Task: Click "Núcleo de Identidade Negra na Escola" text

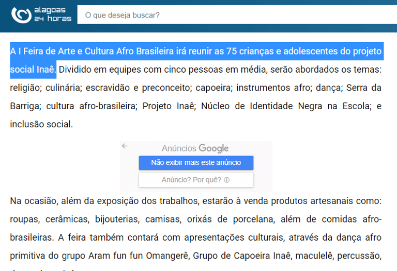Action: point(286,106)
